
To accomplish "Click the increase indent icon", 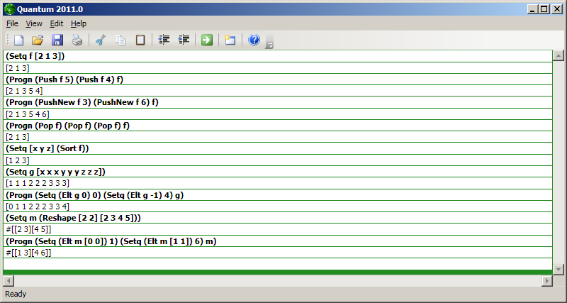I will point(184,40).
